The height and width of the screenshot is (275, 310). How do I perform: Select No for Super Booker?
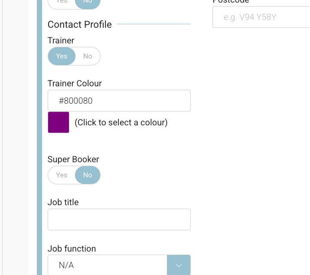coord(88,175)
